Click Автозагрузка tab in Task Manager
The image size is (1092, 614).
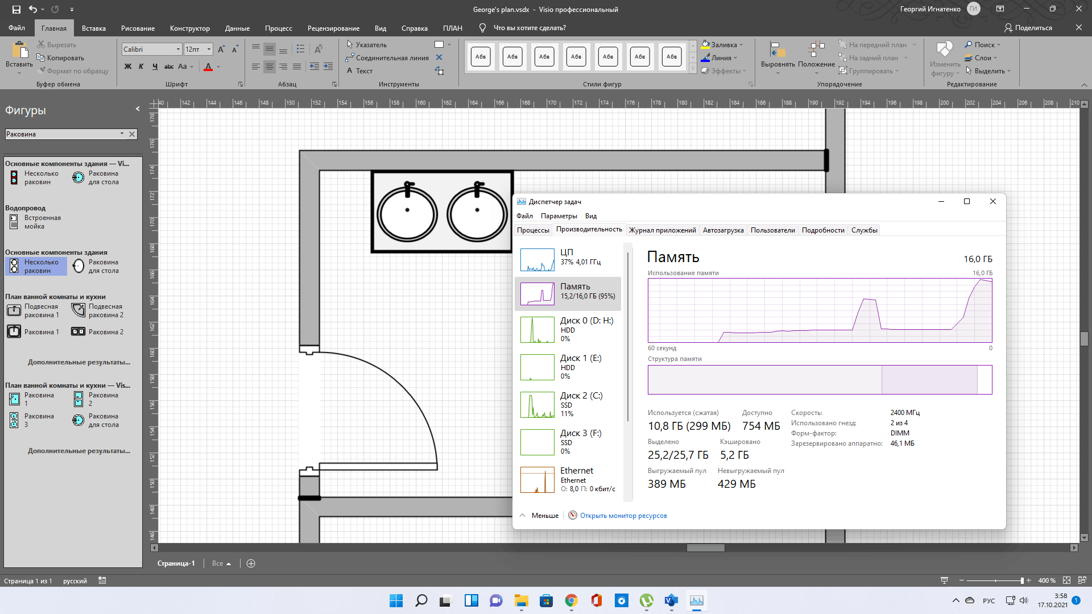point(723,230)
